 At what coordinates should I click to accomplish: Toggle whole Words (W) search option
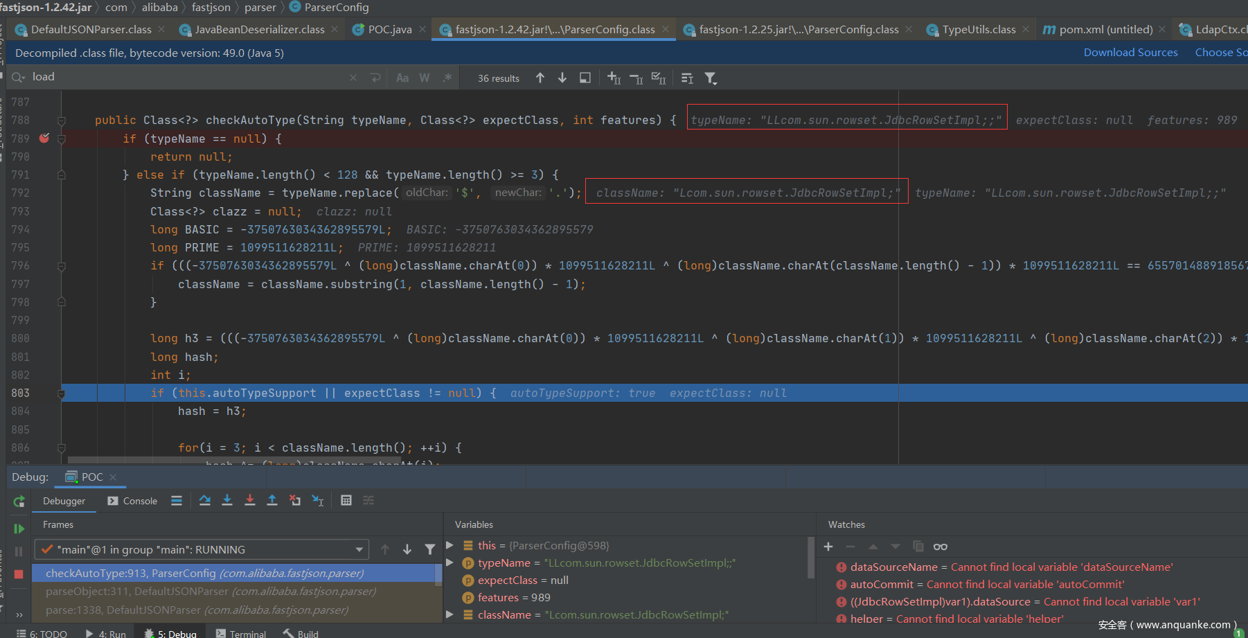[425, 78]
